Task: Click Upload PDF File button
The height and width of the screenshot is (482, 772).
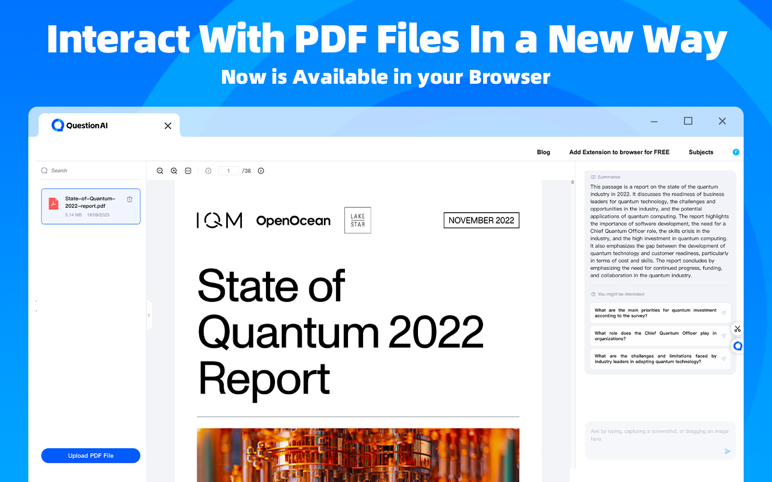Action: pyautogui.click(x=90, y=455)
